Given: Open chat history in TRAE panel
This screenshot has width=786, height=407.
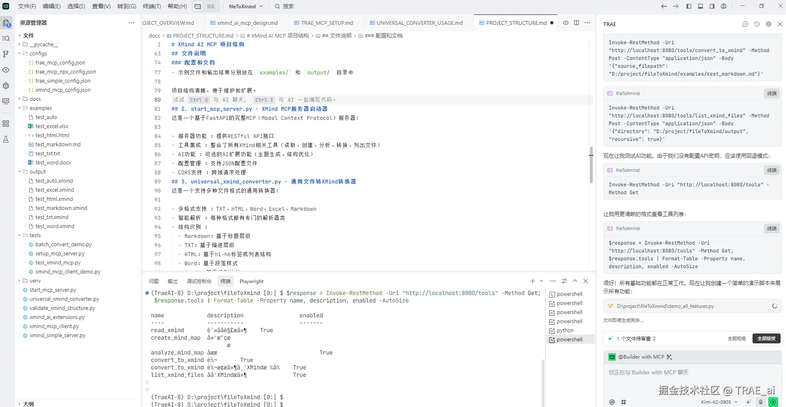Looking at the screenshot, I should 757,24.
